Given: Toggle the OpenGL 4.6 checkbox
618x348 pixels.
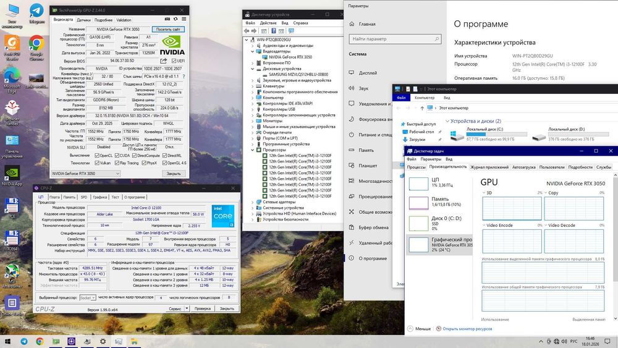Looking at the screenshot, I should tap(164, 163).
